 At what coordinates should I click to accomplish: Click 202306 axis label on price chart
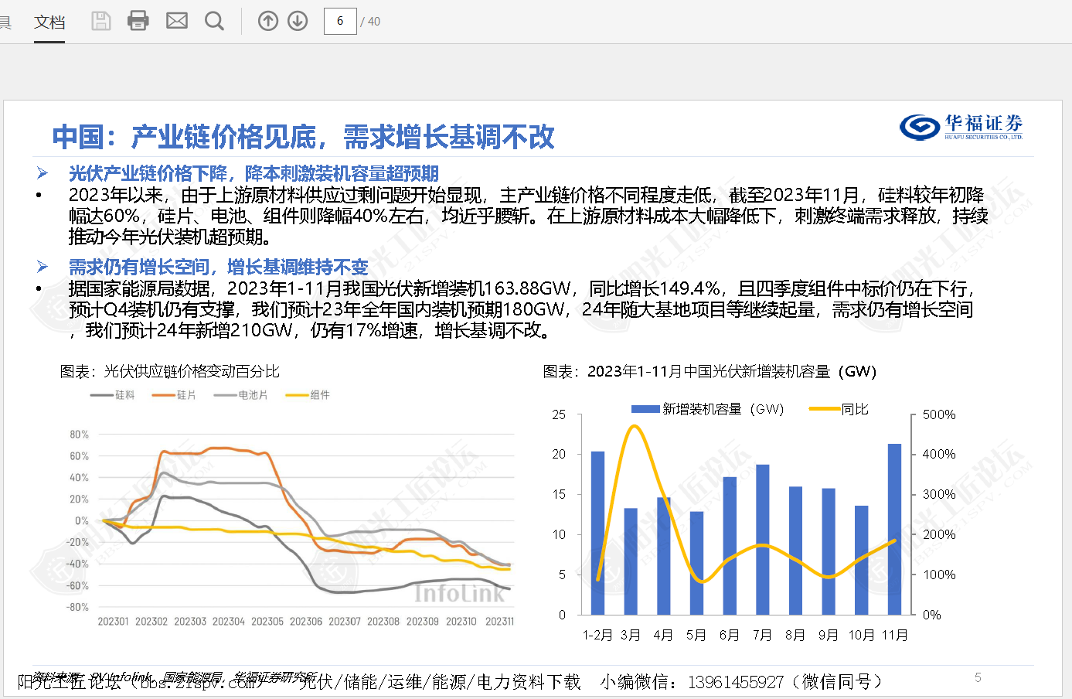pyautogui.click(x=306, y=622)
